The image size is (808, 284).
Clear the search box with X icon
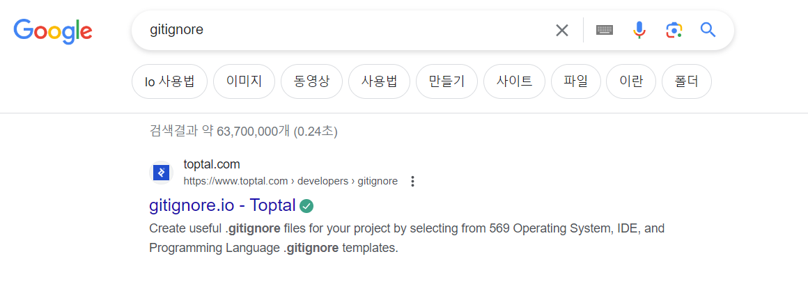(x=561, y=31)
